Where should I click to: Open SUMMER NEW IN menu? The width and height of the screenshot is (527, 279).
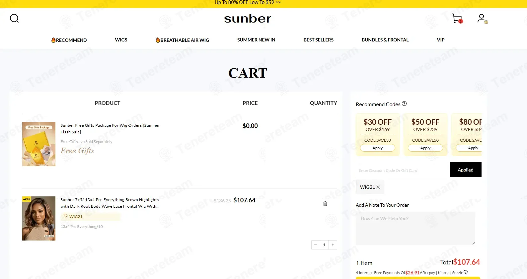(x=256, y=40)
